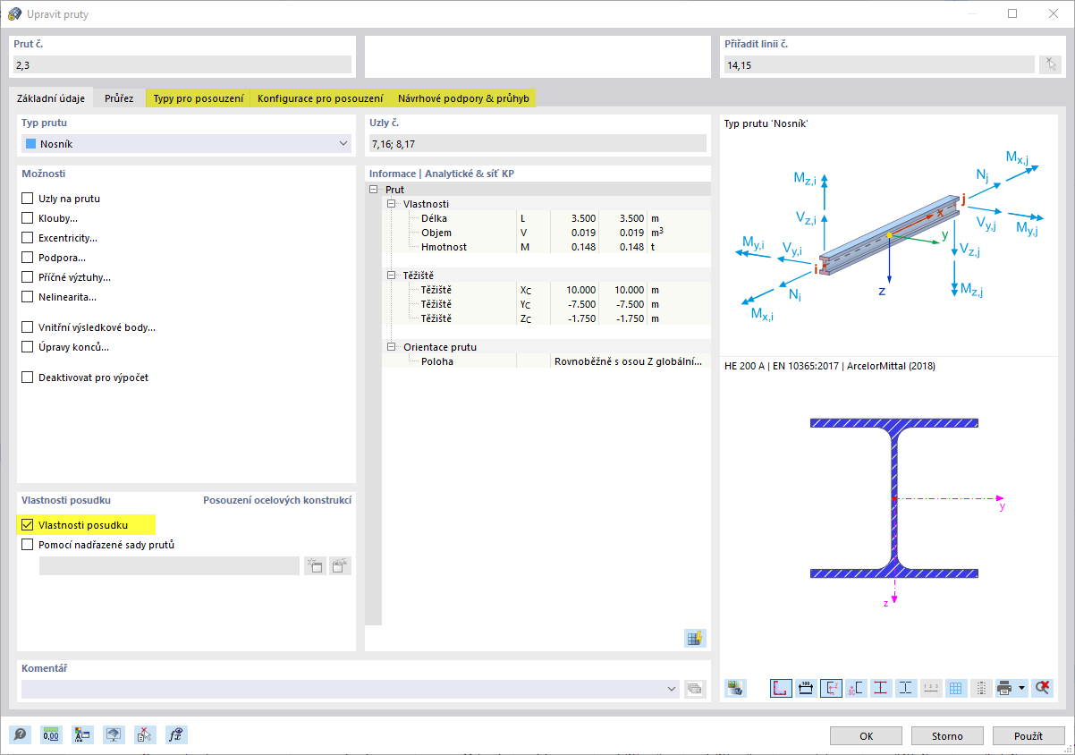Open Konfigurace pro posouzení tab
1075x755 pixels.
coord(320,98)
